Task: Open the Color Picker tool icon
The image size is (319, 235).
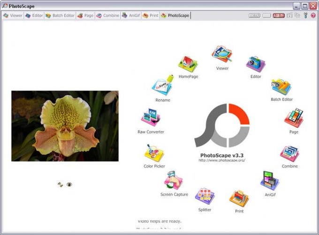Action: click(154, 153)
